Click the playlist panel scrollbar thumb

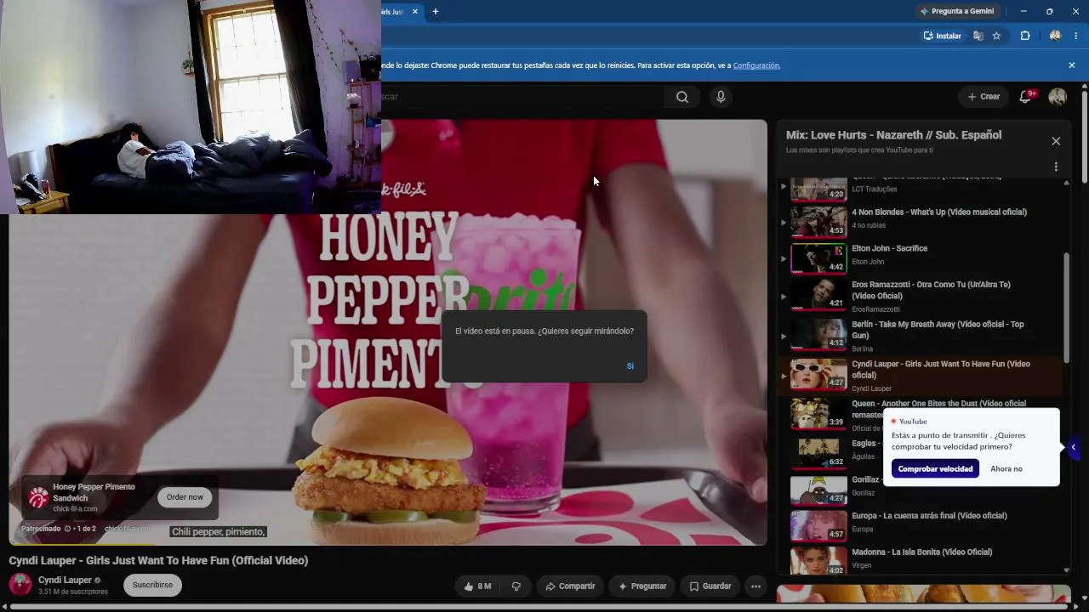pos(1067,308)
